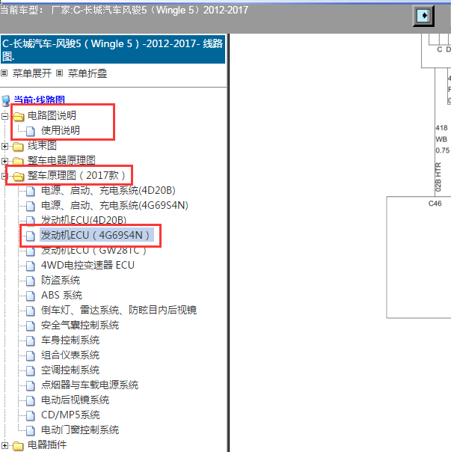451x452 pixels.
Task: Open 电源、启动、充电系统(4D20B) page
Action: click(x=108, y=191)
